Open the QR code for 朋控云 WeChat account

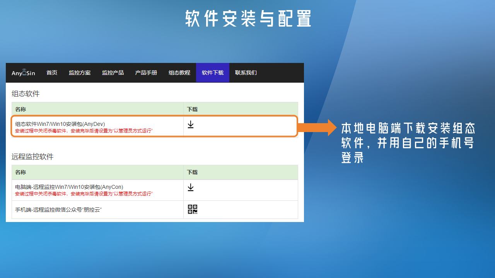[193, 209]
